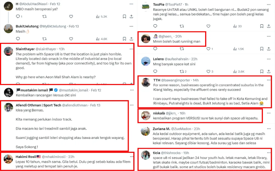275x171 pixels.
Task: Bookmark TooPie's tweet
Action: coord(262,26)
